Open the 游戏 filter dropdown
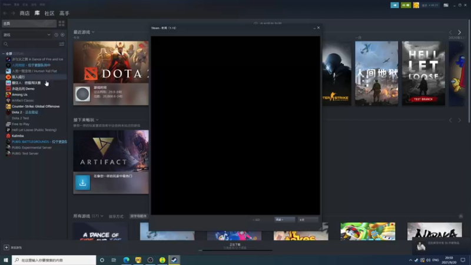 coord(26,35)
